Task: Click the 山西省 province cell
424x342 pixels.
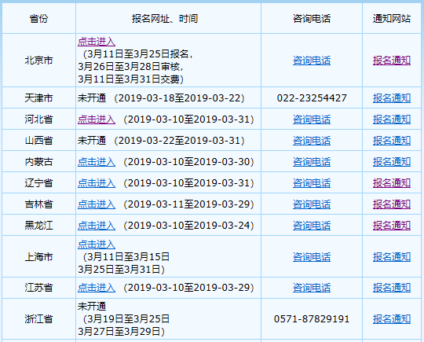Action: coord(38,141)
